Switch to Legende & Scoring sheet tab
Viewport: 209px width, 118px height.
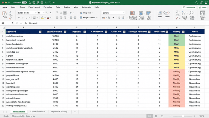pos(59,111)
